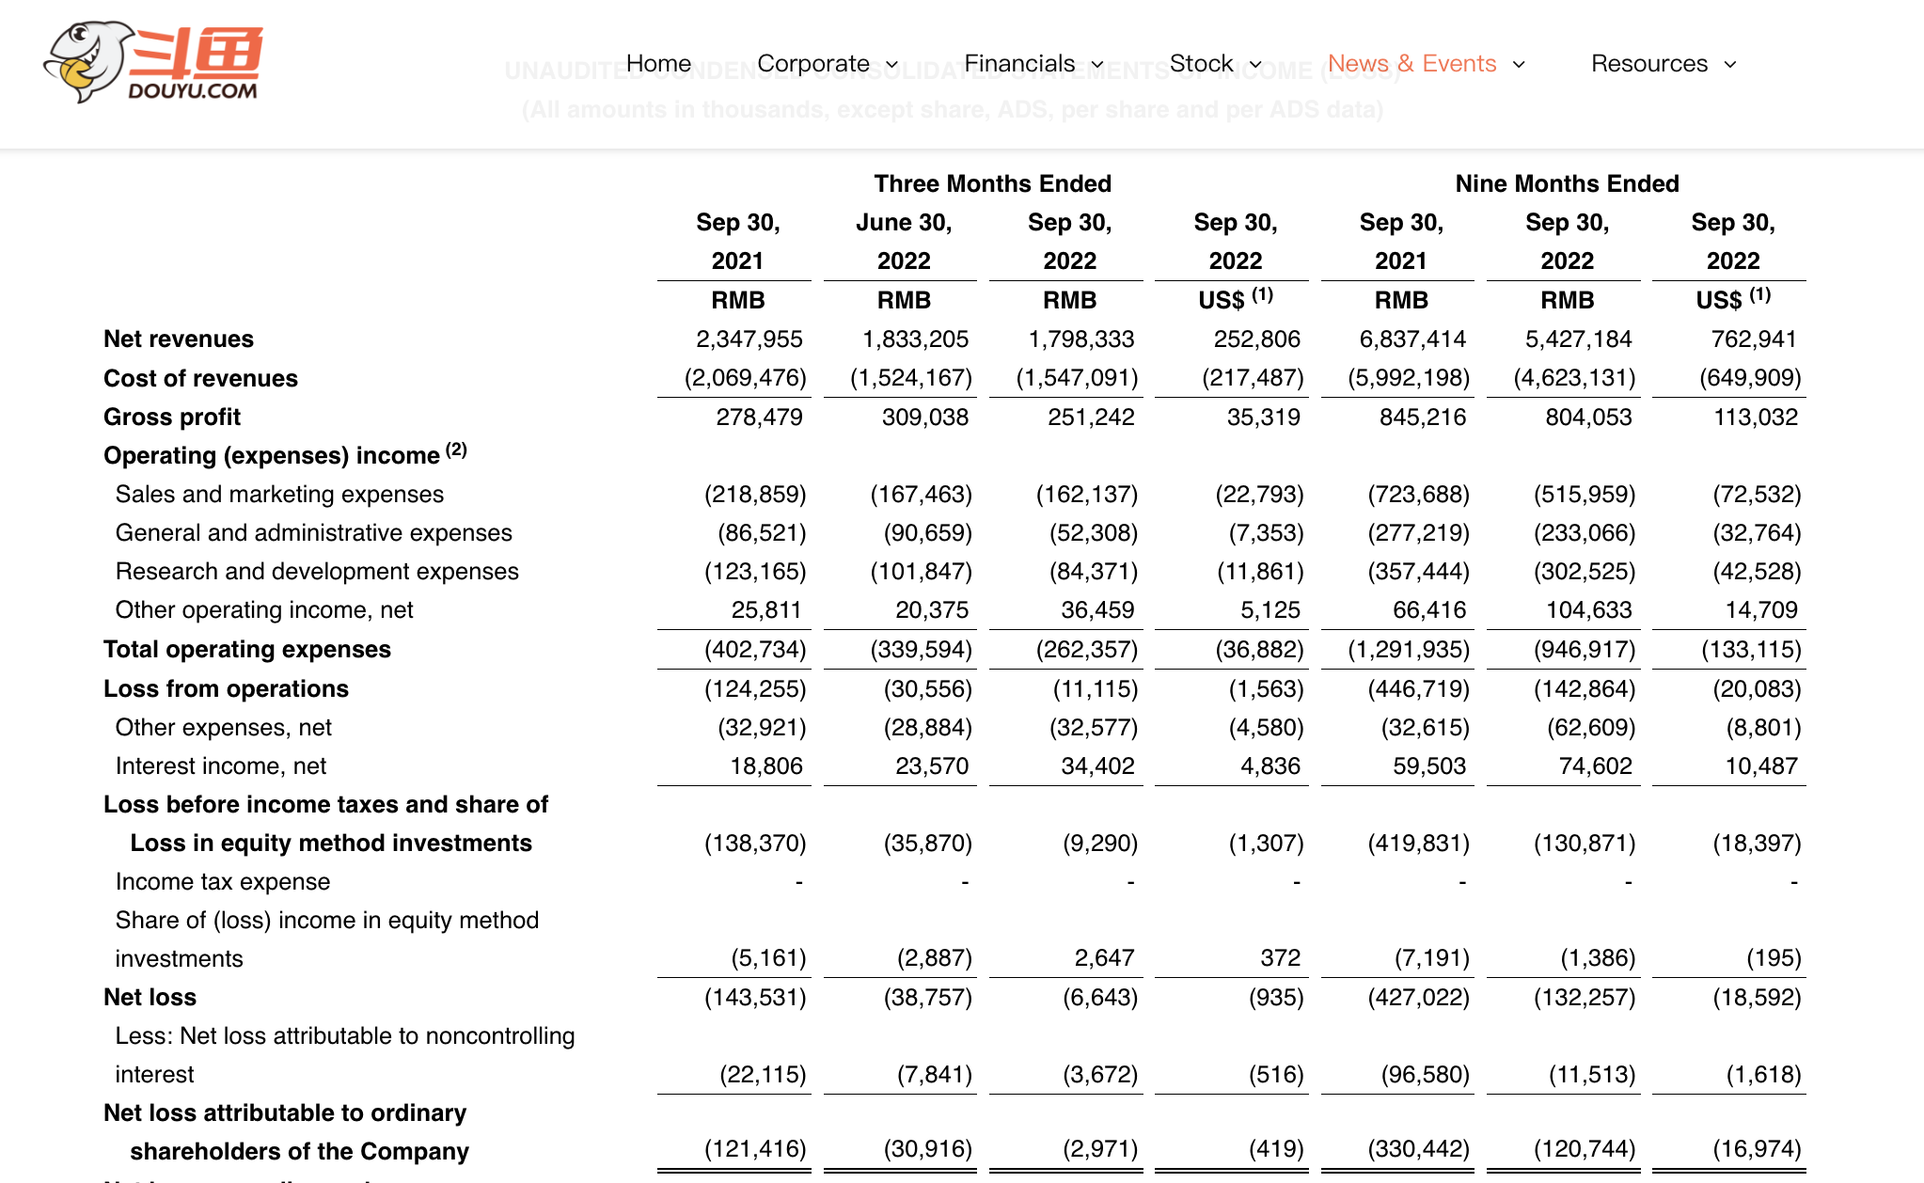
Task: Open the Home page link
Action: point(658,64)
